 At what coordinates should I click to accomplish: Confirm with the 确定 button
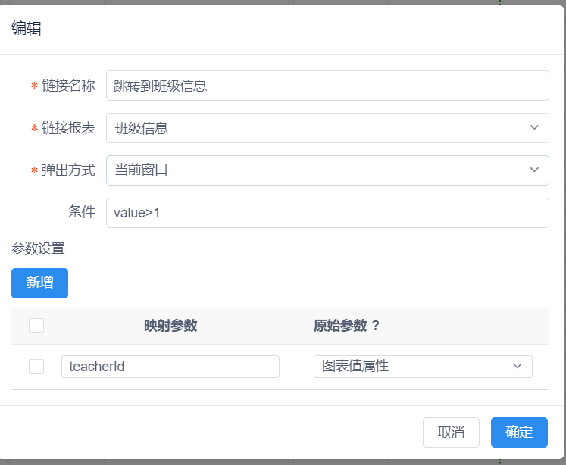519,432
